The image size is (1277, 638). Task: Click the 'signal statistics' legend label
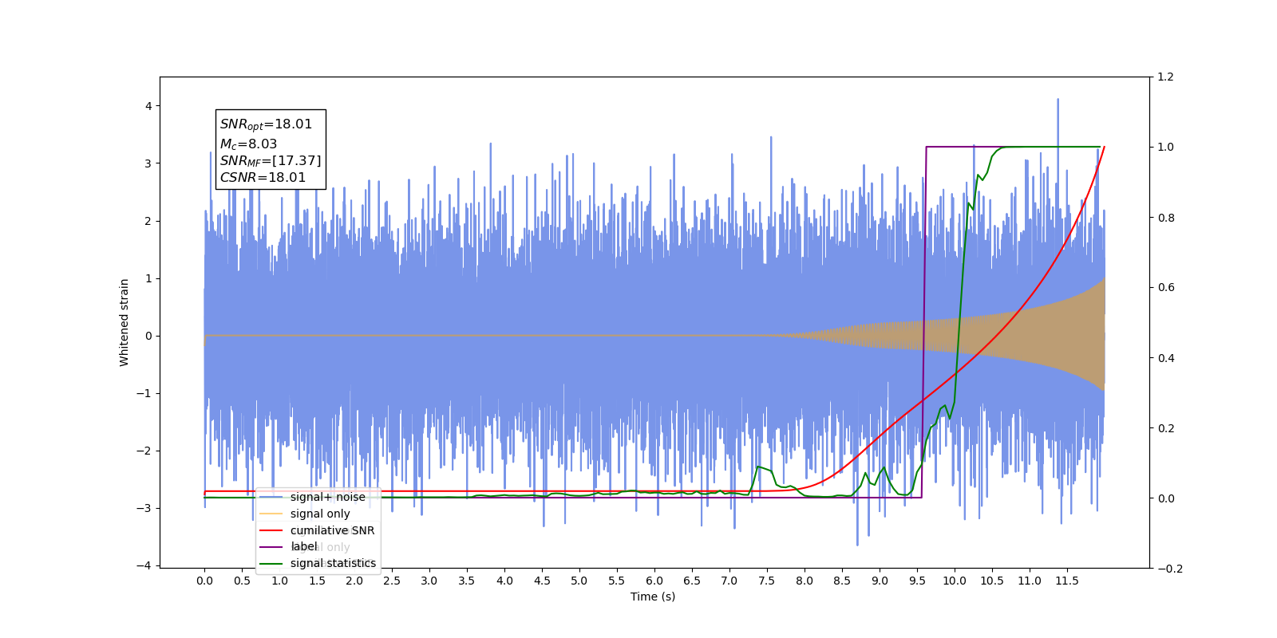coord(333,563)
